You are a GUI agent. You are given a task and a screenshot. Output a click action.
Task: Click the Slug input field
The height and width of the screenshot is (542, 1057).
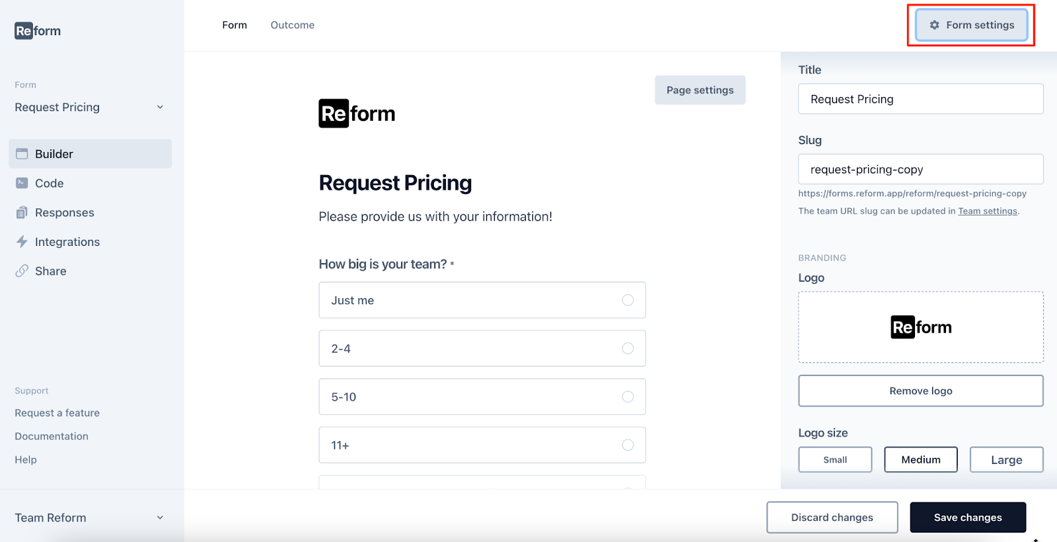[x=920, y=169]
